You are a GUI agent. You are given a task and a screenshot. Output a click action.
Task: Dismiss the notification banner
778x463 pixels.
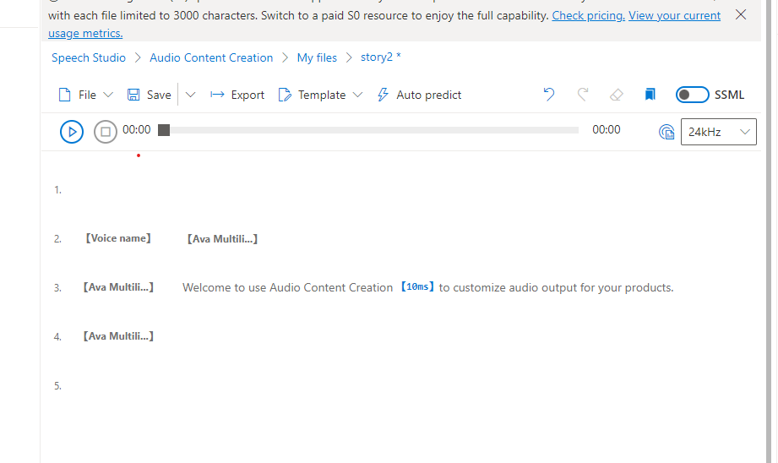tap(741, 14)
